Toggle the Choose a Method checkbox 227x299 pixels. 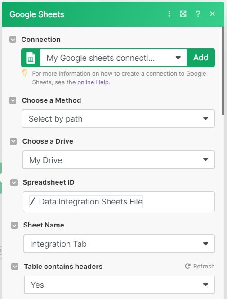(13, 100)
